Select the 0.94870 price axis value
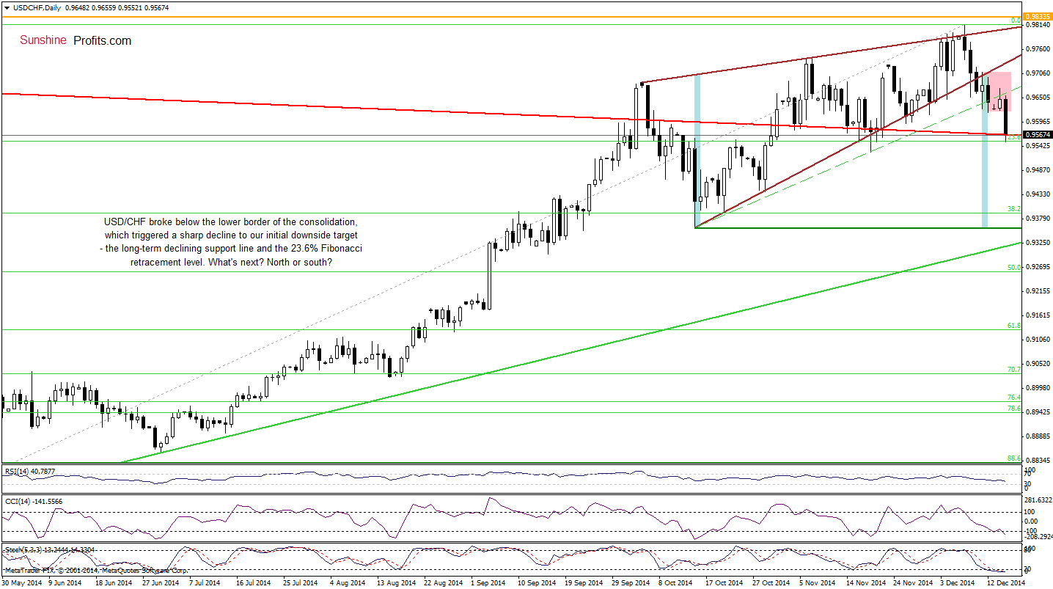Screen dimensions: 1053x589 [x=1037, y=170]
